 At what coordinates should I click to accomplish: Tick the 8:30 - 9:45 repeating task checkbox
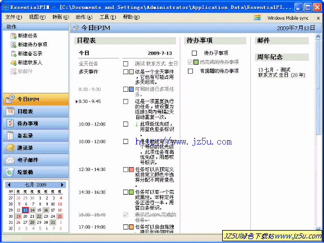pyautogui.click(x=125, y=101)
